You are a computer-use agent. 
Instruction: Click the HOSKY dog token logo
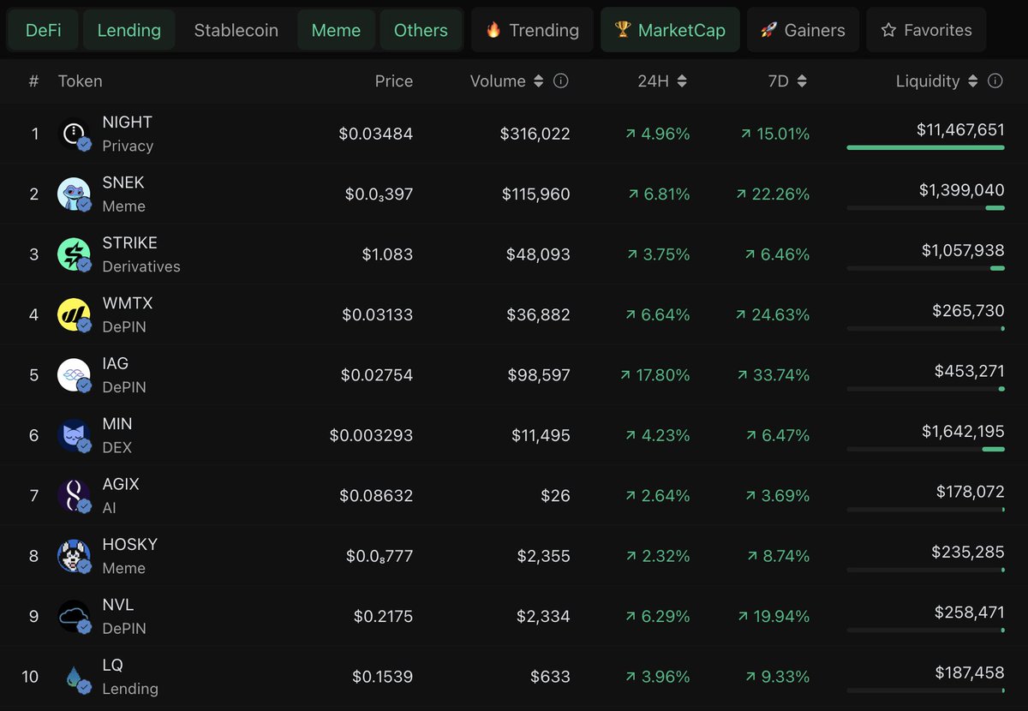[x=74, y=556]
